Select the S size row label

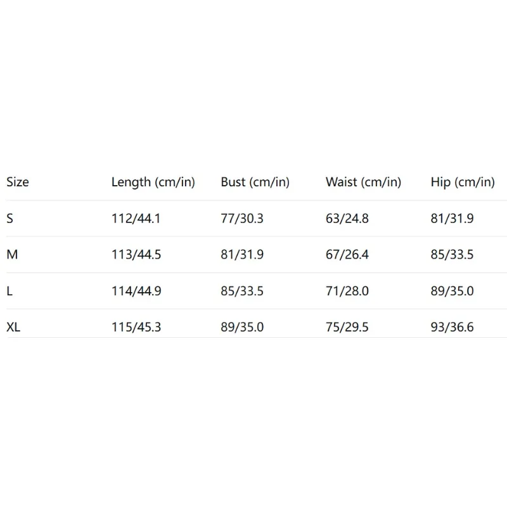pyautogui.click(x=10, y=219)
